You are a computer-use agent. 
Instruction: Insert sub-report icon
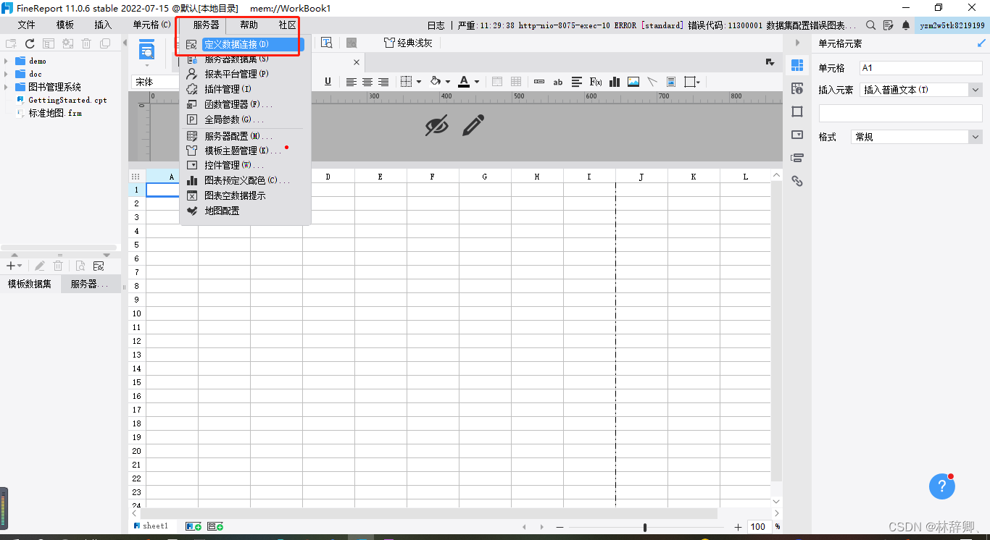click(x=671, y=82)
